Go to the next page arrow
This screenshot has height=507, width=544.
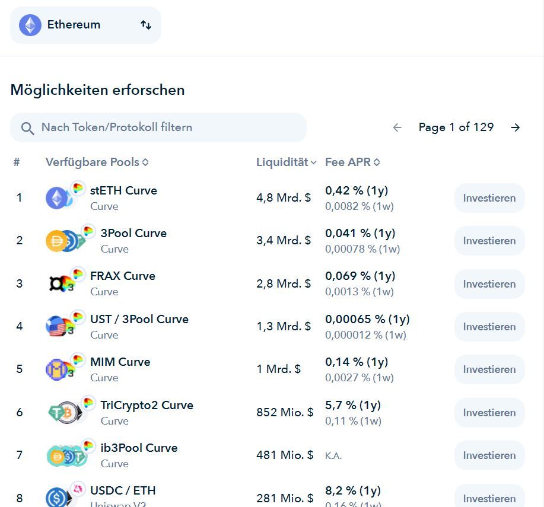516,127
